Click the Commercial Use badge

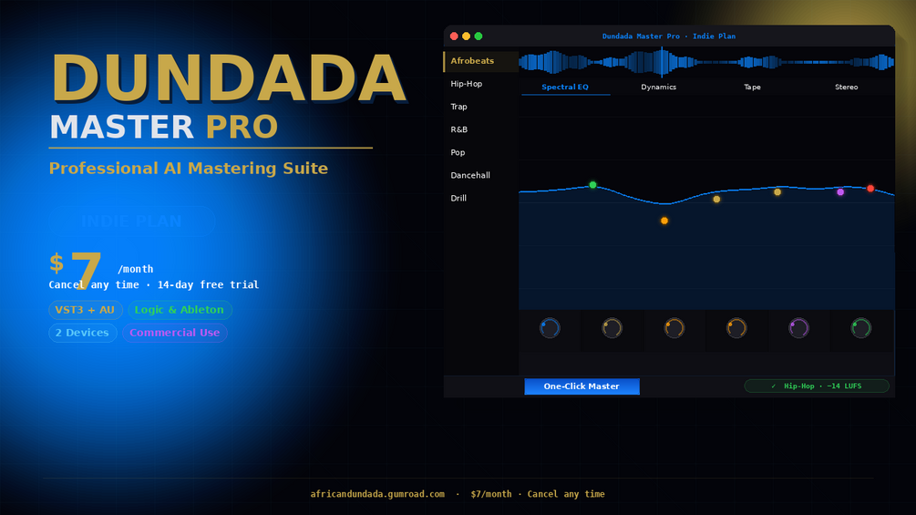(x=175, y=333)
